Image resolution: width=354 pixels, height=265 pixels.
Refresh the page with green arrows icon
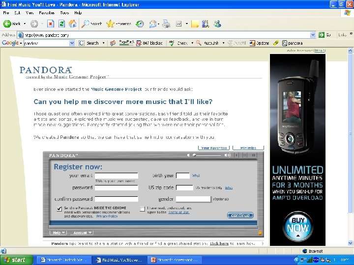pyautogui.click(x=61, y=24)
